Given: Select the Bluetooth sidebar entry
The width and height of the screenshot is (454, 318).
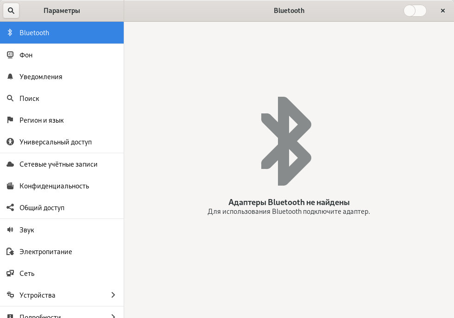Looking at the screenshot, I should pyautogui.click(x=34, y=33).
